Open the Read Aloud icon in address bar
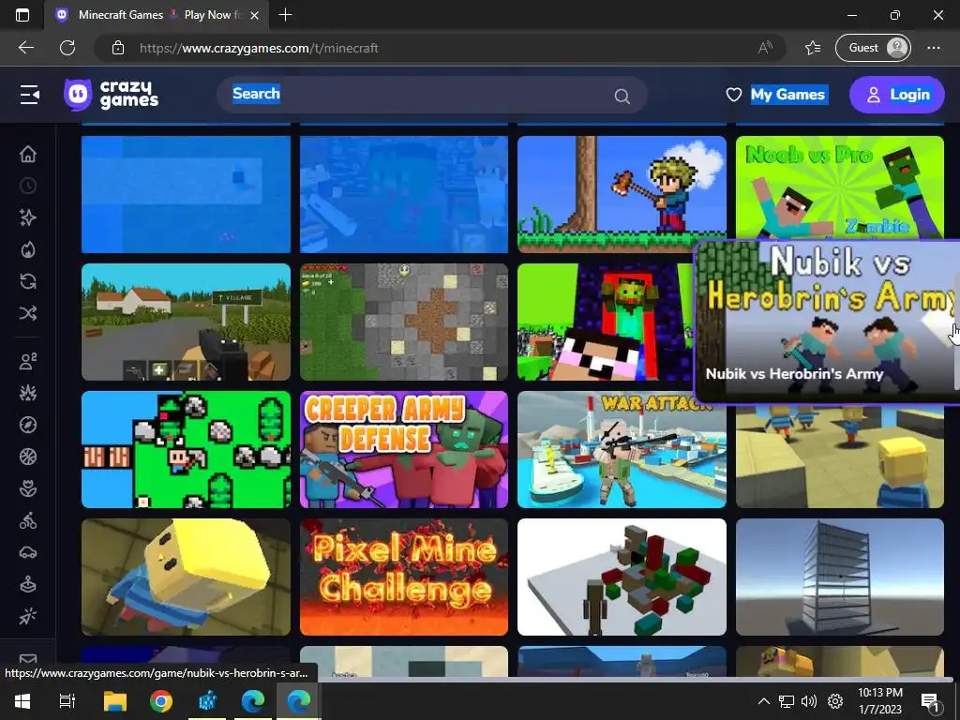960x720 pixels. pyautogui.click(x=765, y=48)
